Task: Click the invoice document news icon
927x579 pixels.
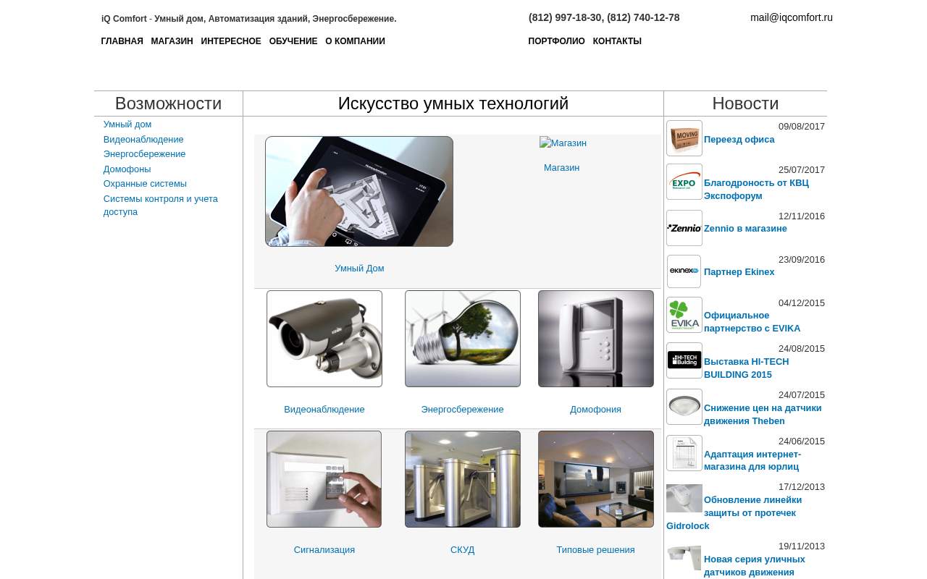Action: pyautogui.click(x=684, y=453)
